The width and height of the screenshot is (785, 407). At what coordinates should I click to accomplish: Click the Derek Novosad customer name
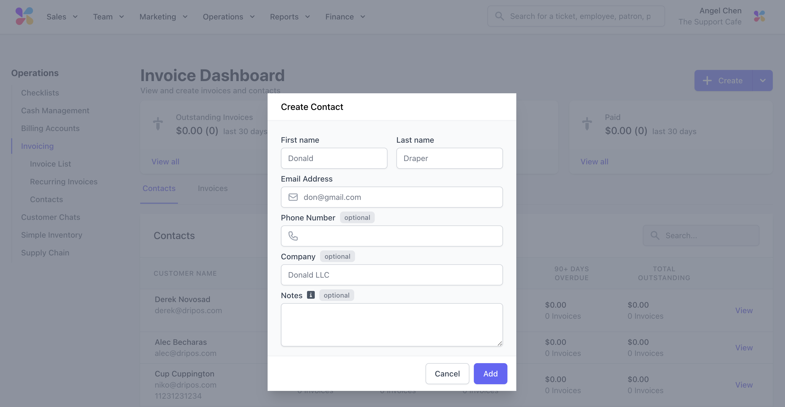(x=183, y=299)
